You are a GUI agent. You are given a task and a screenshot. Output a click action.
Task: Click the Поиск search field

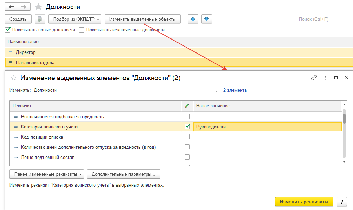pos(324,19)
